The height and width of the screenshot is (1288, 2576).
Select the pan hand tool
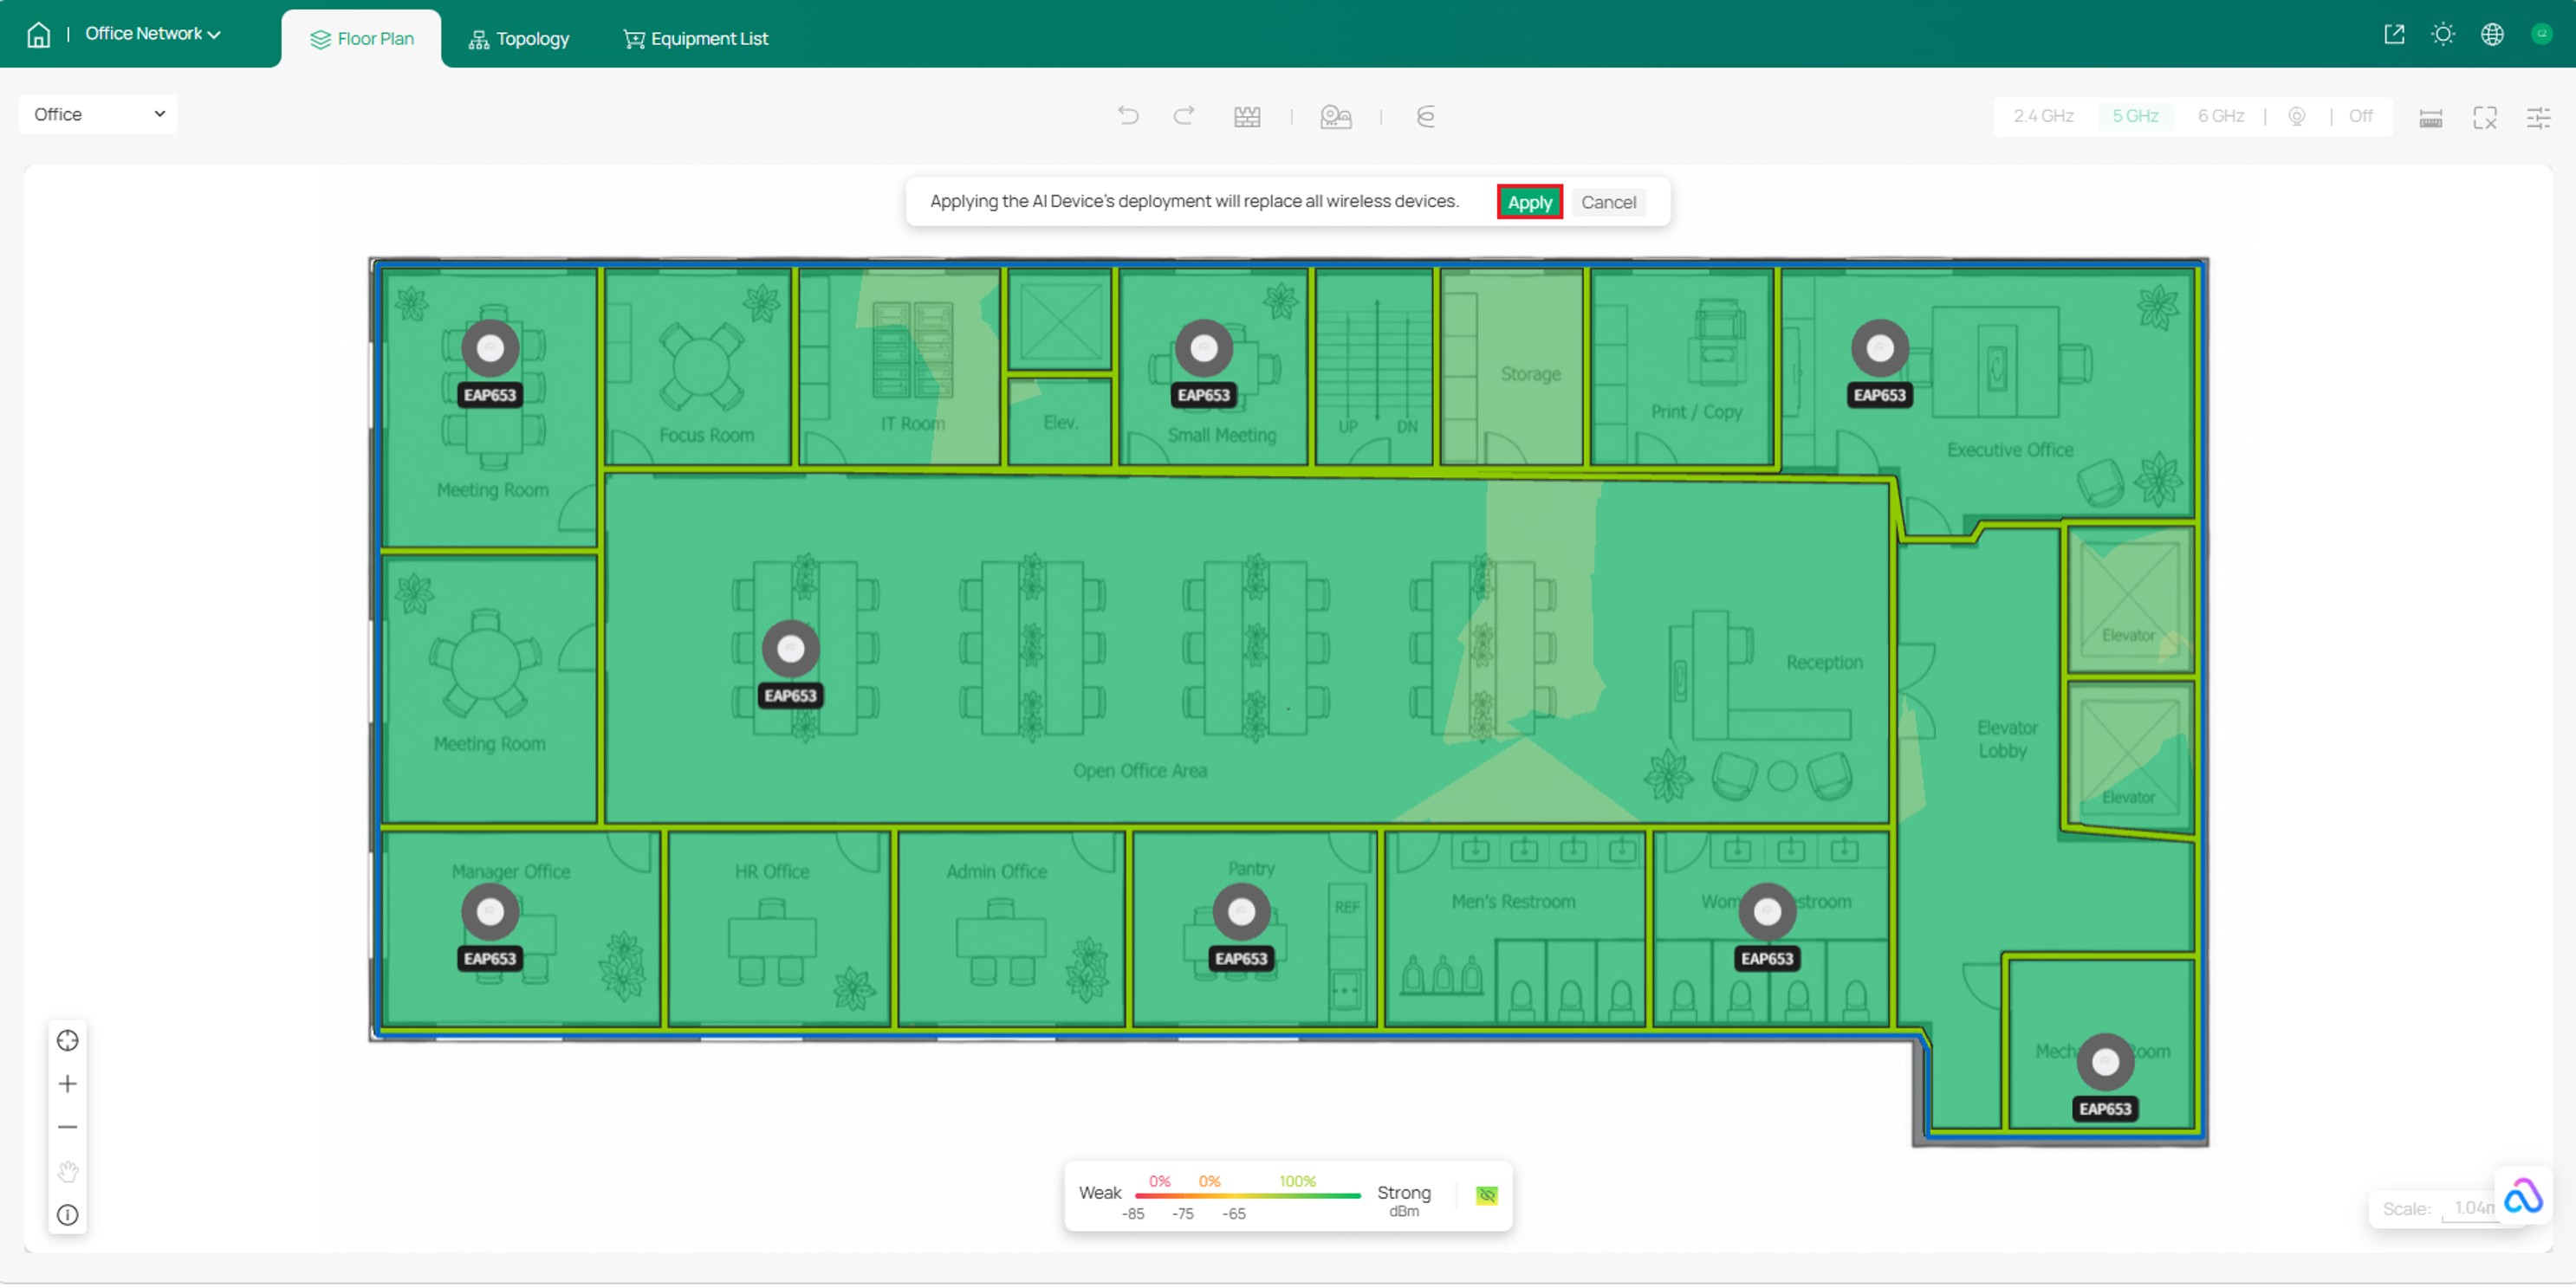point(68,1171)
